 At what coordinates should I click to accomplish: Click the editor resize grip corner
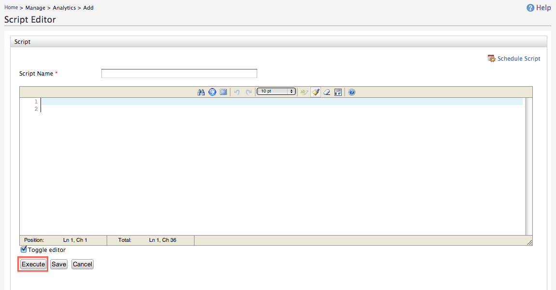tap(529, 242)
